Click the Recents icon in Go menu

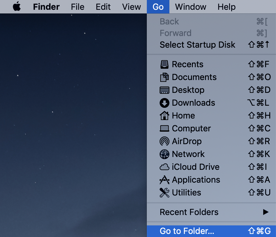(x=164, y=64)
